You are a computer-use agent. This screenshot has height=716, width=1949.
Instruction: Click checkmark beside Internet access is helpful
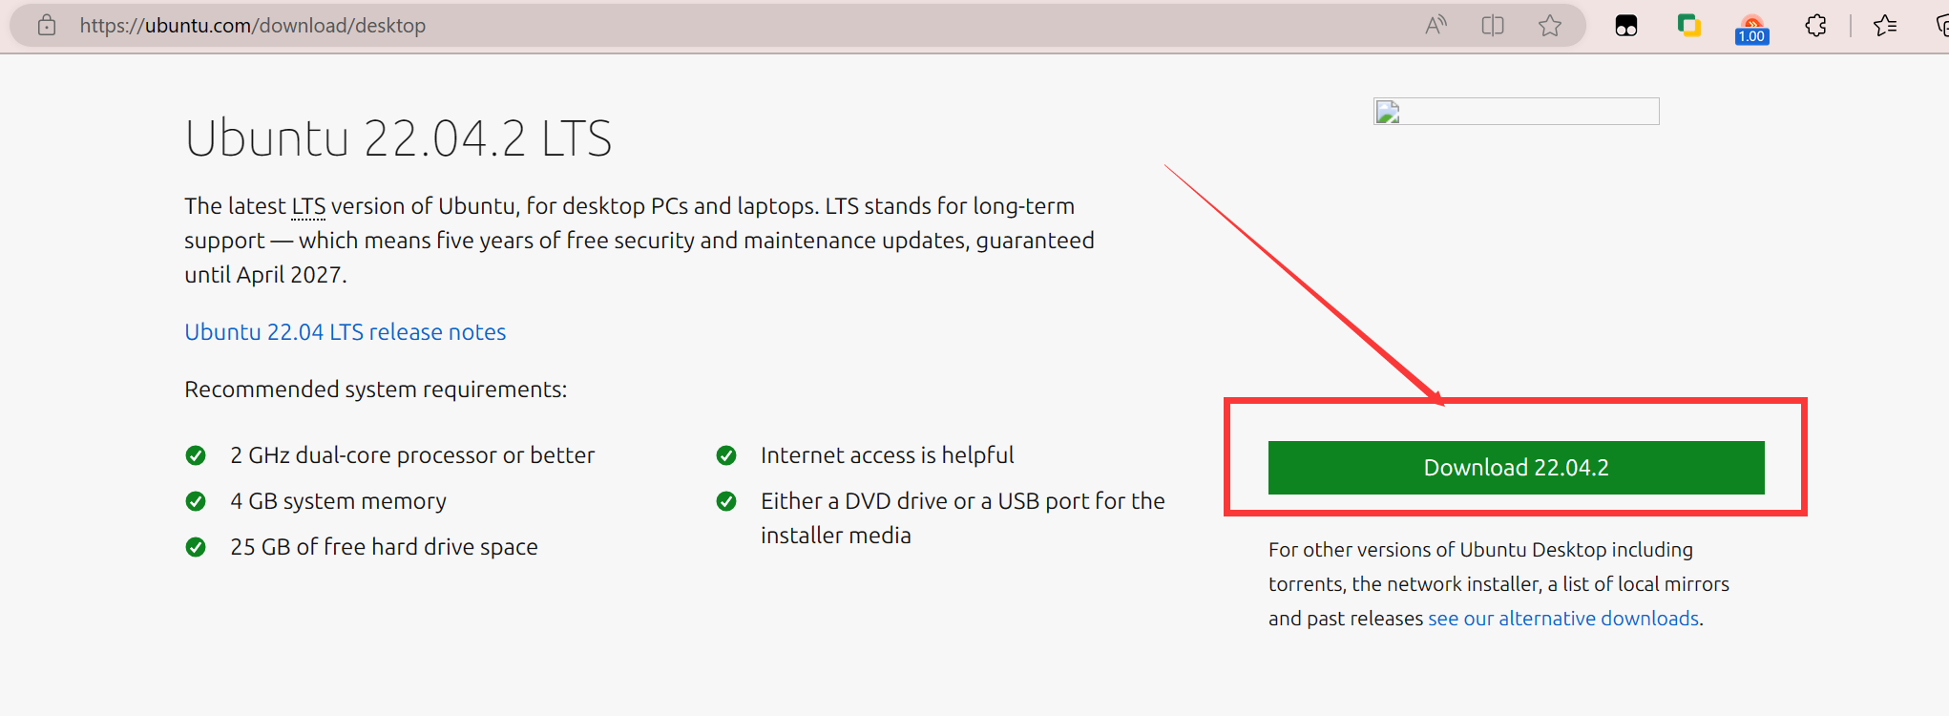(x=726, y=455)
